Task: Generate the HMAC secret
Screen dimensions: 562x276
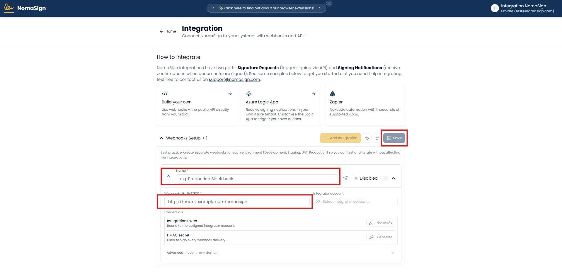Action: point(381,237)
